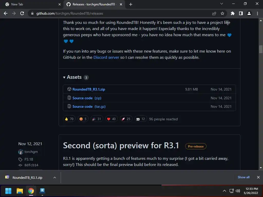Open the volume control in tray
Viewport: 263px width, 197px height.
pyautogui.click(x=238, y=191)
